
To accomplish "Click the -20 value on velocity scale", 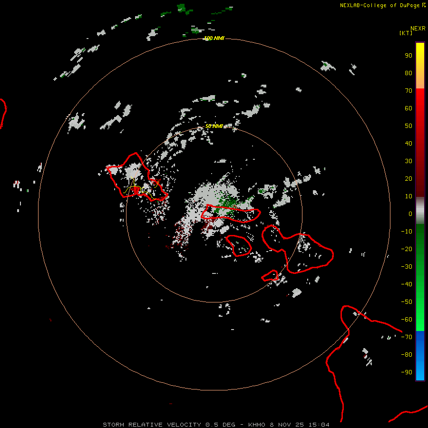I will pyautogui.click(x=407, y=249).
